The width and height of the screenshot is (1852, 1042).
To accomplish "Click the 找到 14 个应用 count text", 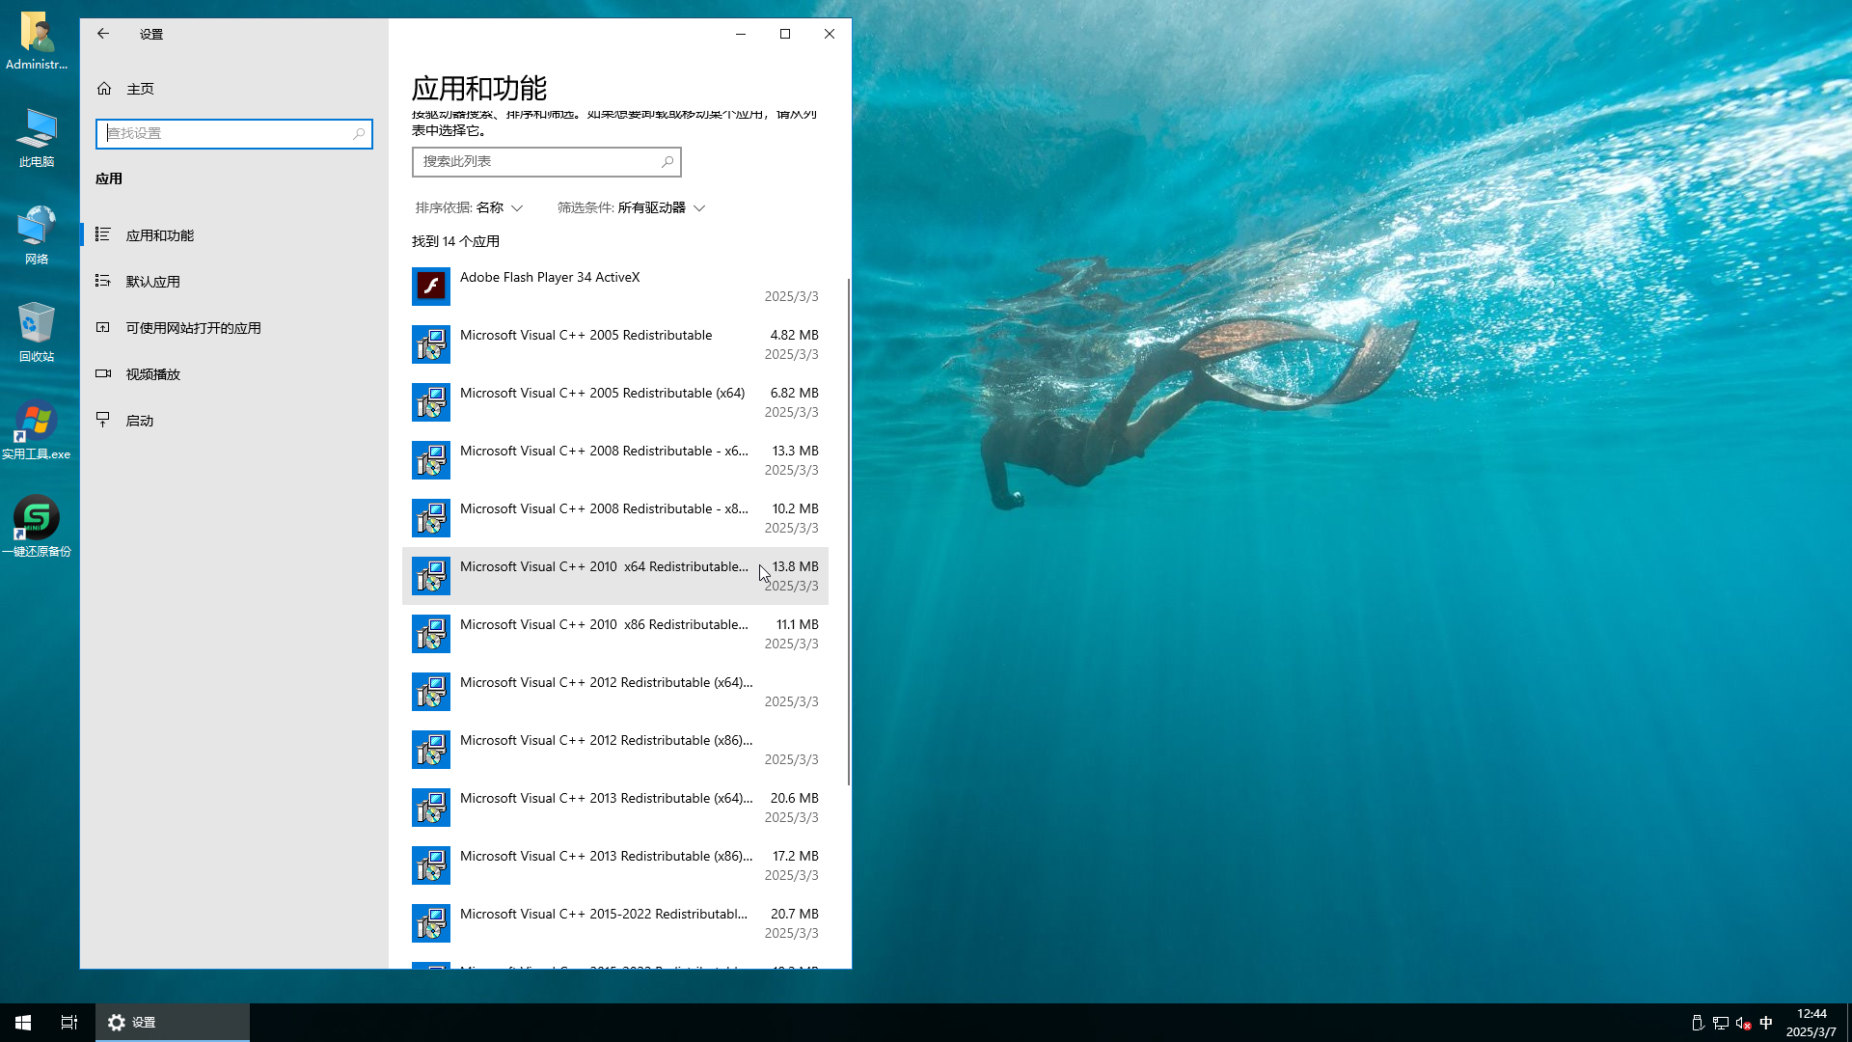I will coord(455,241).
